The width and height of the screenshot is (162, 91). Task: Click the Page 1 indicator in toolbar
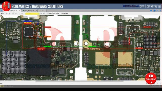point(3,14)
